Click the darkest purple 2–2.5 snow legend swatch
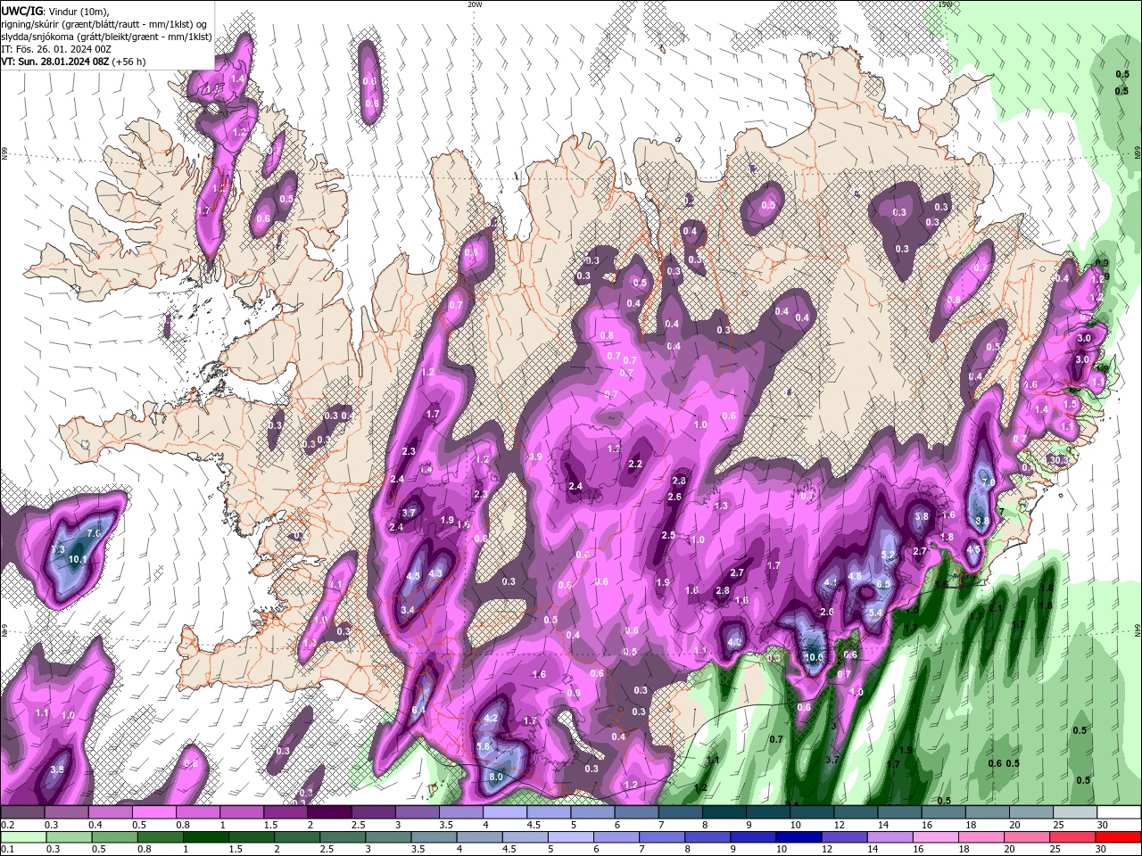1142x856 pixels. click(x=328, y=812)
